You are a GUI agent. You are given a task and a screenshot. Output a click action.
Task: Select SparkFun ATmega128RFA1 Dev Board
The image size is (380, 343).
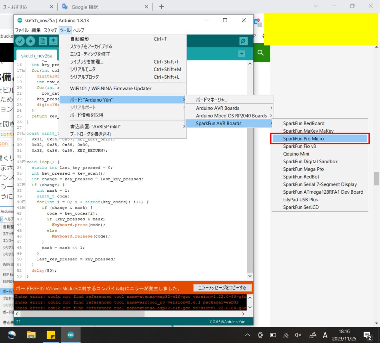[x=320, y=192]
